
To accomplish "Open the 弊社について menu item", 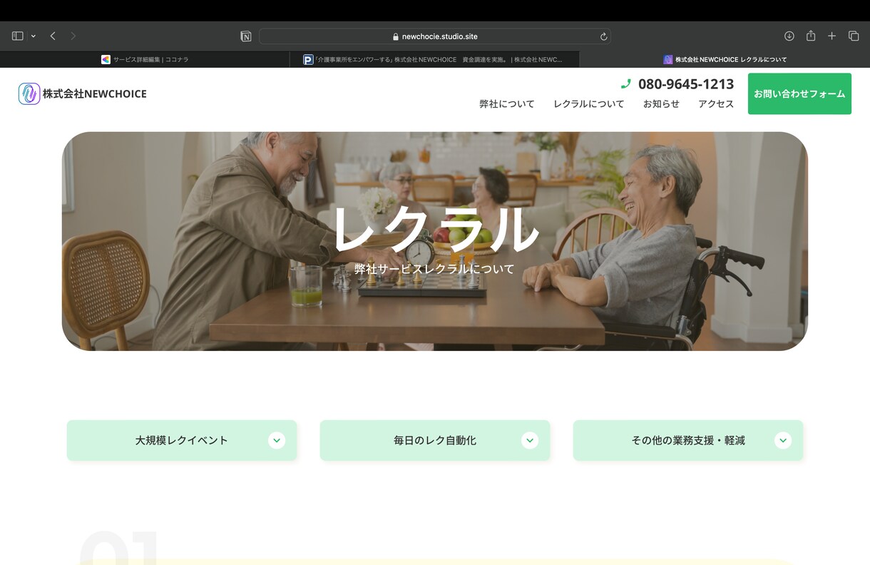I will pos(507,104).
